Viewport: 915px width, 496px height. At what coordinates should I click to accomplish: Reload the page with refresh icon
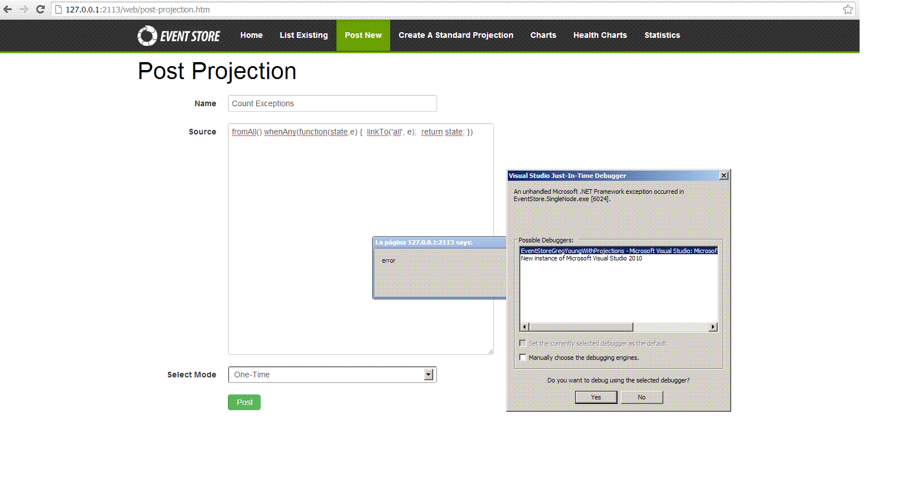[x=40, y=9]
